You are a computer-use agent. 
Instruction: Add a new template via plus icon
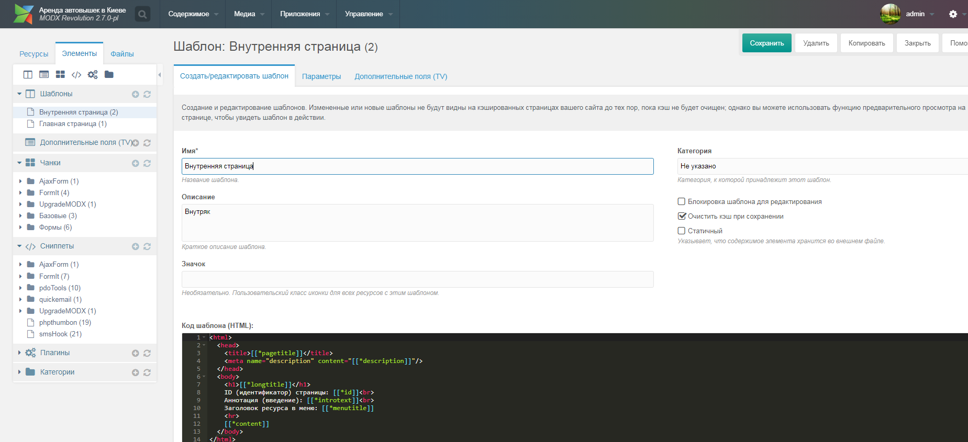click(135, 94)
